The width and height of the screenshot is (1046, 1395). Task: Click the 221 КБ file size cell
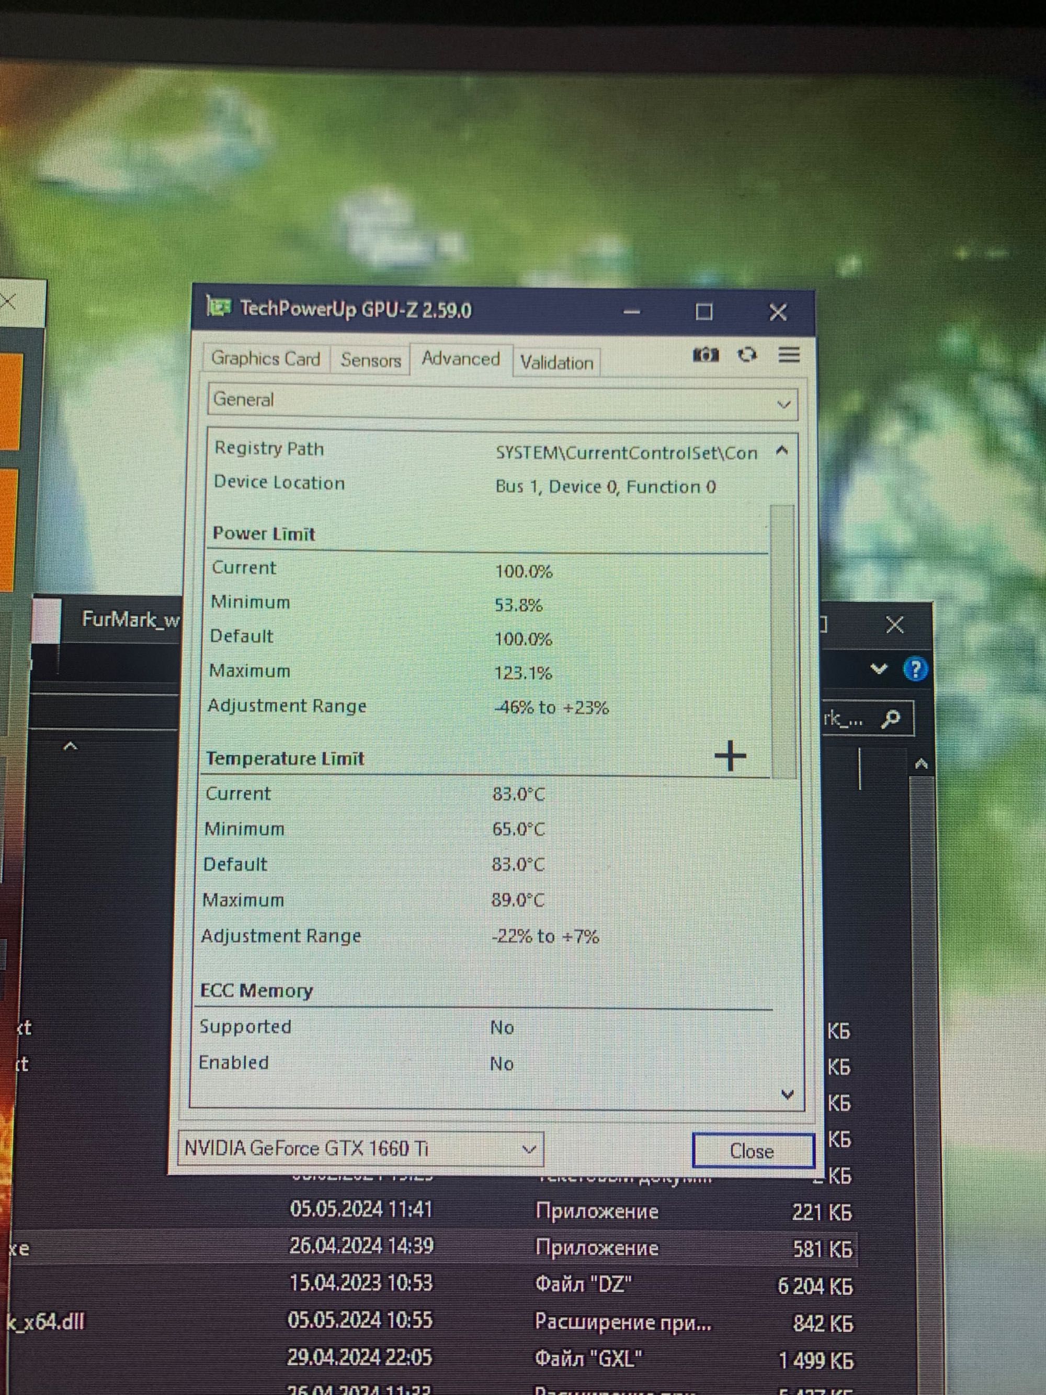click(822, 1211)
